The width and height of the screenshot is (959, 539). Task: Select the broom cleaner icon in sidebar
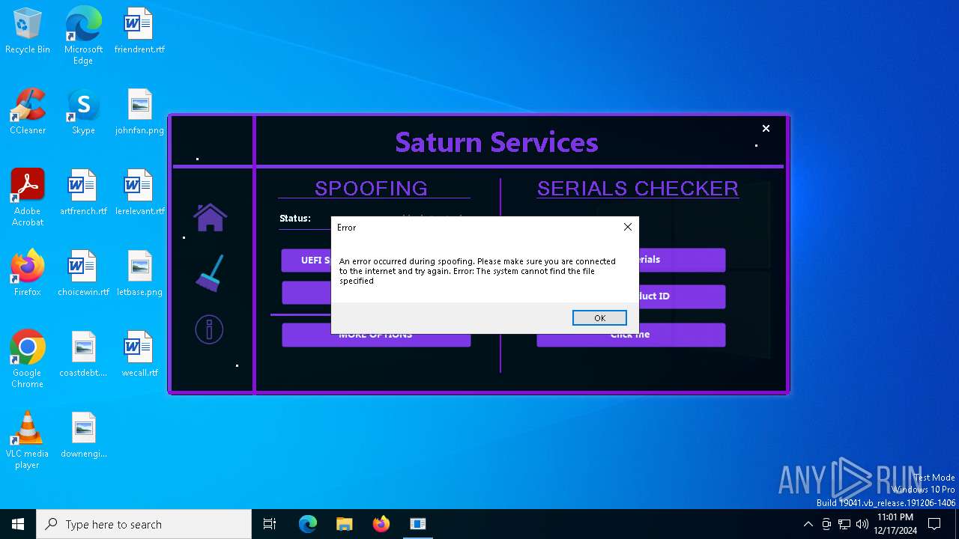[x=209, y=273]
